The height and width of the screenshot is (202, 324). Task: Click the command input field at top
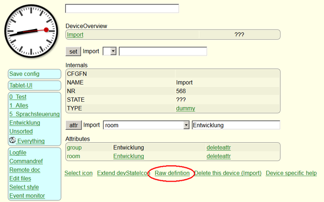[122, 9]
